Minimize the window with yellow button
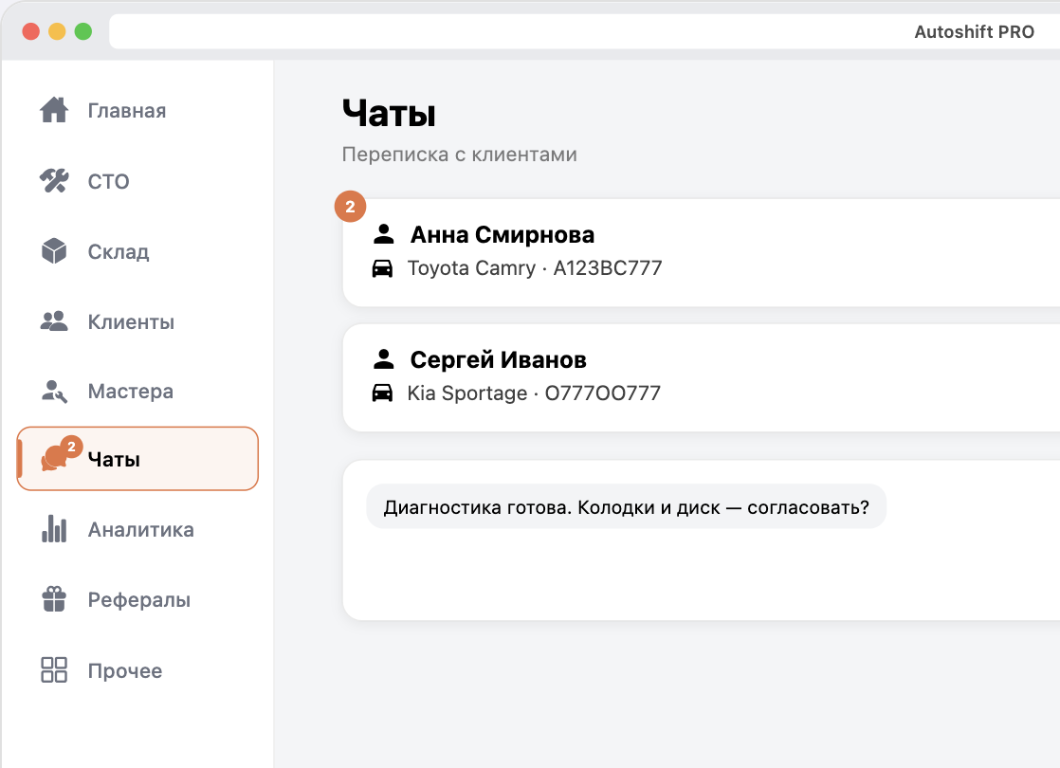 [58, 31]
